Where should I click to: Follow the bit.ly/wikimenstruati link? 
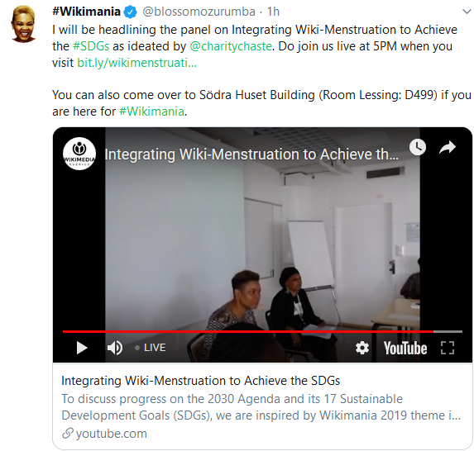tap(137, 63)
